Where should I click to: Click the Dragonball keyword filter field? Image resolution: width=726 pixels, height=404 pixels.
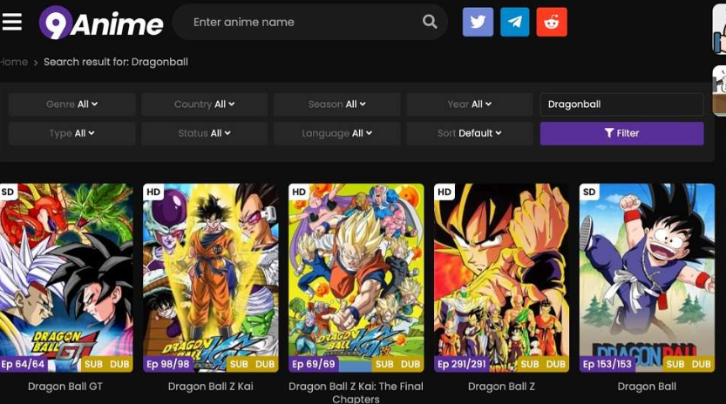[x=621, y=104]
